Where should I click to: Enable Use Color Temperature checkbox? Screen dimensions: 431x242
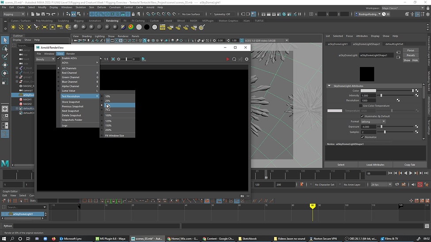tap(361, 106)
